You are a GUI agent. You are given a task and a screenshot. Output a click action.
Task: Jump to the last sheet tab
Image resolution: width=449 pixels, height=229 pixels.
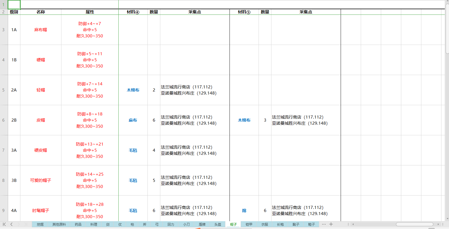click(x=26, y=224)
